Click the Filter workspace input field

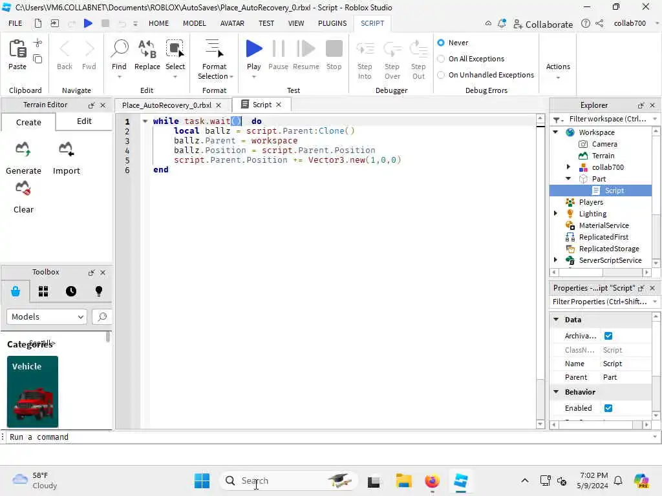coord(607,119)
